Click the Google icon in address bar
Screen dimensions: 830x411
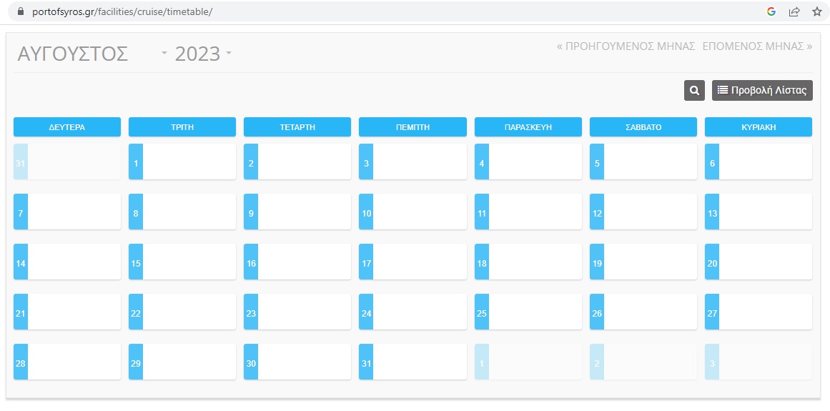click(x=771, y=11)
